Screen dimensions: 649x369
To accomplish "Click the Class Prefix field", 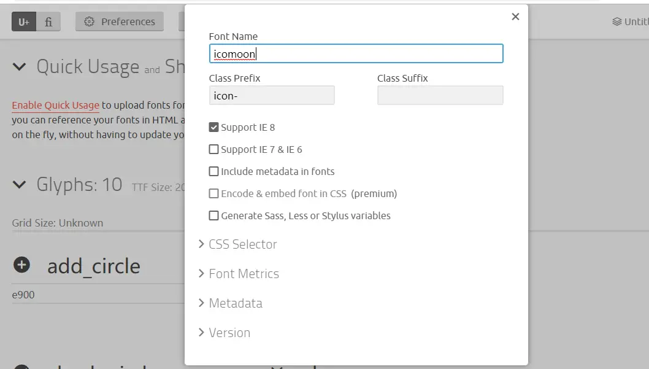I will tap(271, 95).
